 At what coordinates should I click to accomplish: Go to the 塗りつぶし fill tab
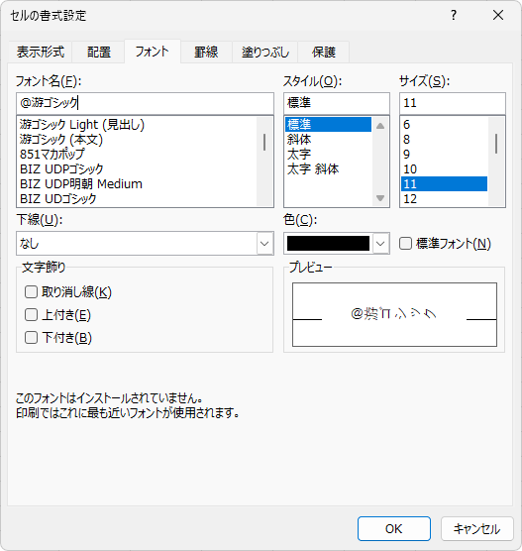[x=265, y=52]
